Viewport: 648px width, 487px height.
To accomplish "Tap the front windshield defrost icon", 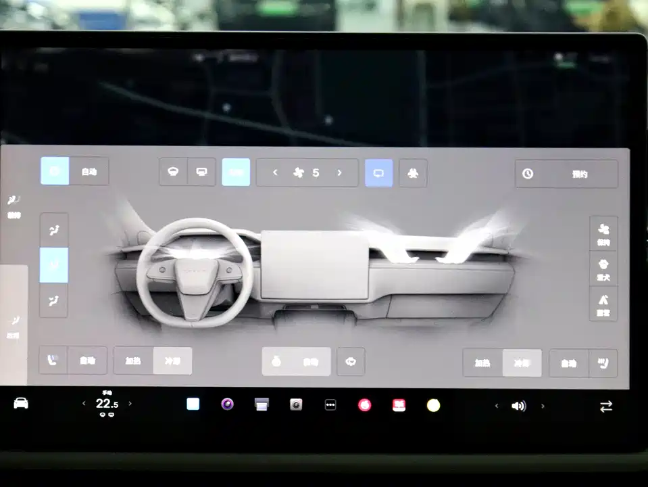I will tap(174, 172).
